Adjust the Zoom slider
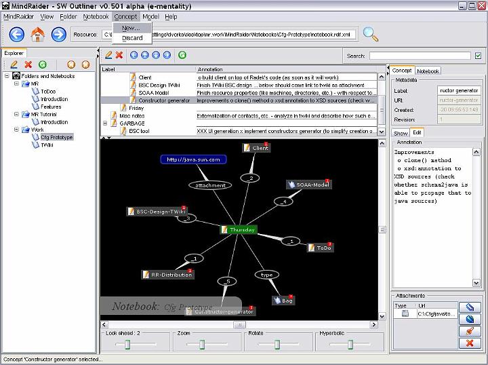 pyautogui.click(x=202, y=345)
